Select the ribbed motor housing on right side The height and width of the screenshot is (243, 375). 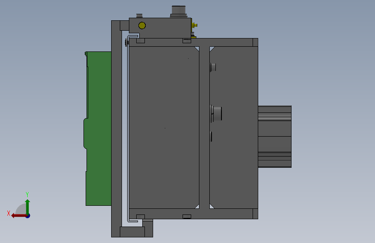(275, 137)
